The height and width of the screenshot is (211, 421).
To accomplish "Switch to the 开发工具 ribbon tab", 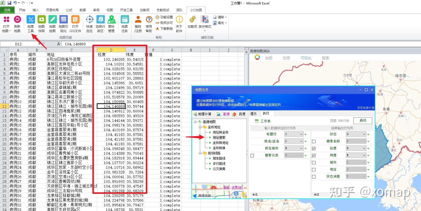I will (x=126, y=10).
